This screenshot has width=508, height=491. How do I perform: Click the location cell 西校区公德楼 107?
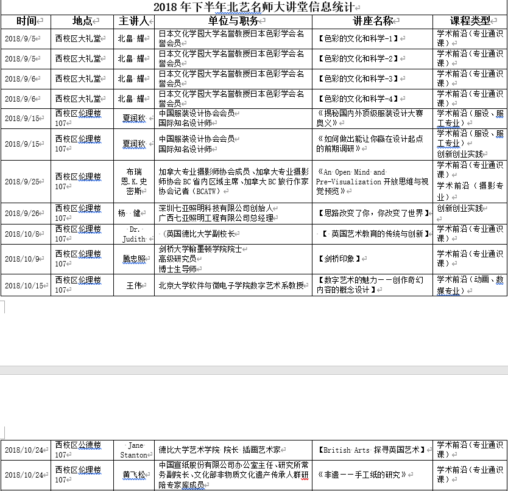coord(77,450)
